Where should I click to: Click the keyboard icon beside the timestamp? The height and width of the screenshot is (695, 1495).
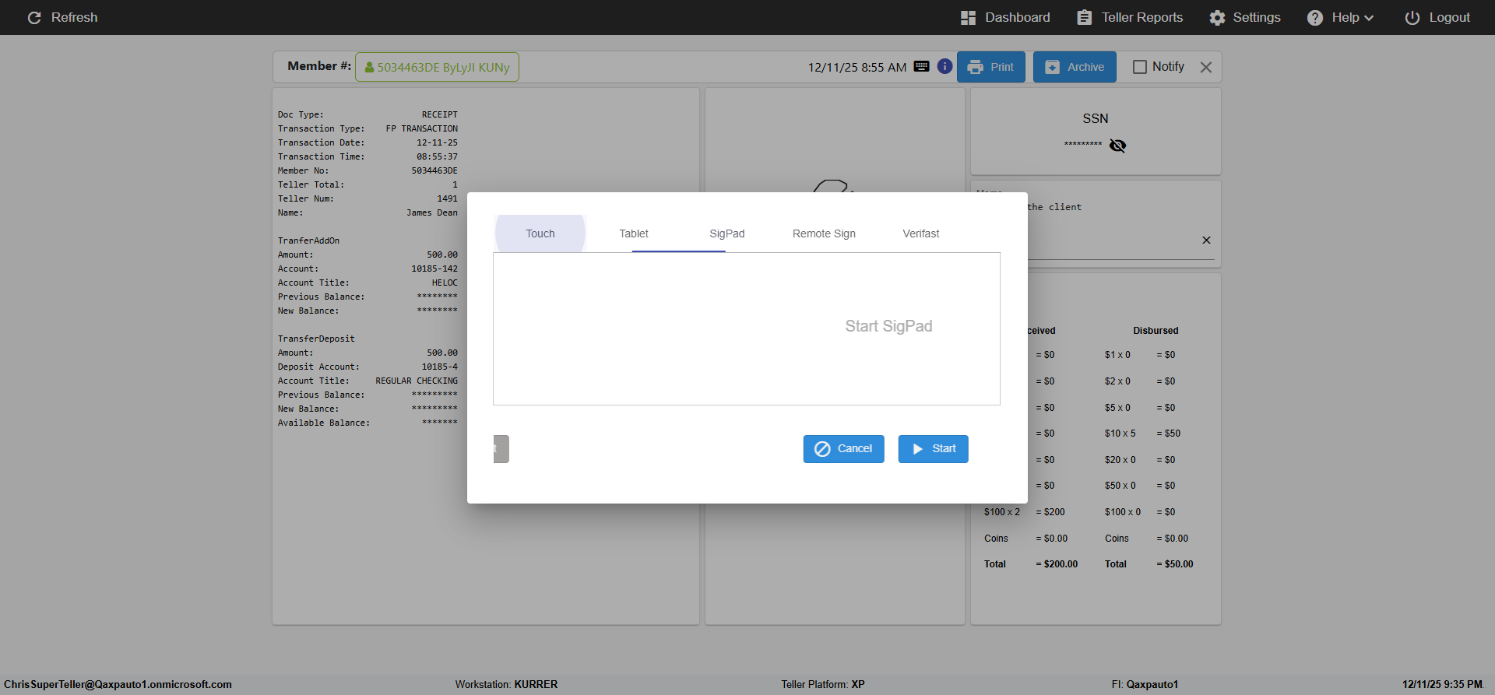[x=921, y=67]
